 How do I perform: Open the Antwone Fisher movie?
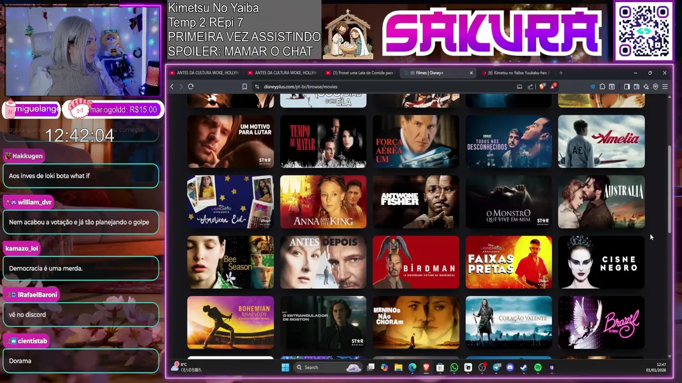click(x=416, y=202)
